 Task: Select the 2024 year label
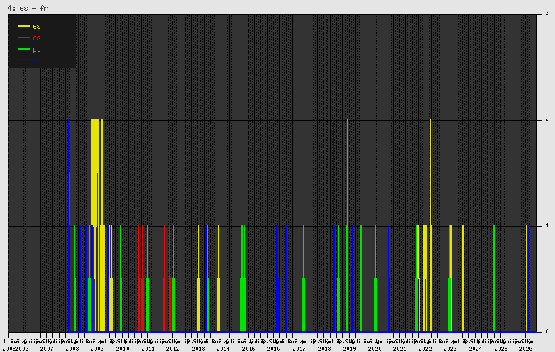pos(475,349)
